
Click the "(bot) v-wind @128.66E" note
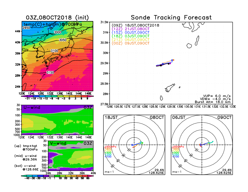pos(26,168)
